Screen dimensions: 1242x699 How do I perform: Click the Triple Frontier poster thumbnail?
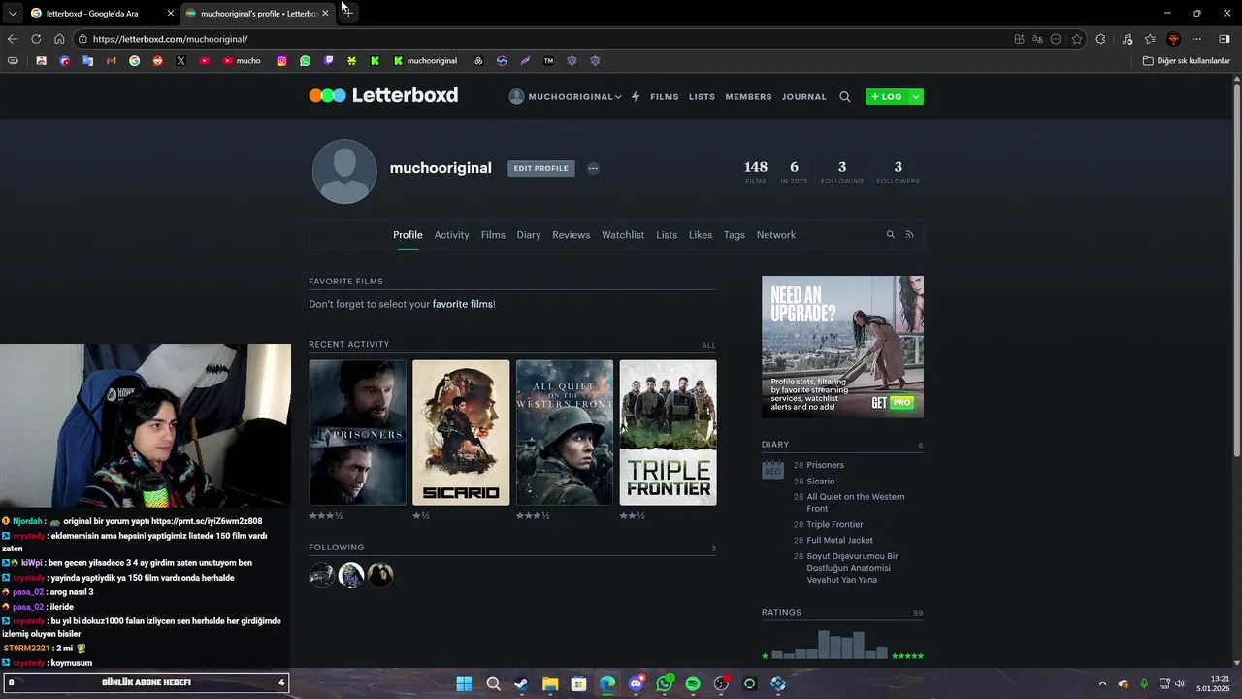pyautogui.click(x=669, y=433)
